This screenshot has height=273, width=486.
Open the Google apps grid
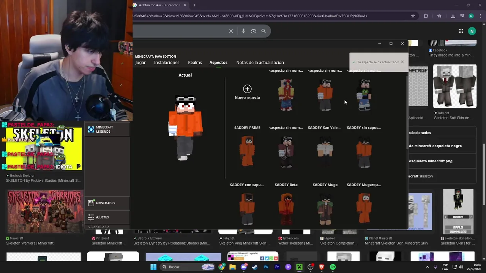(461, 31)
